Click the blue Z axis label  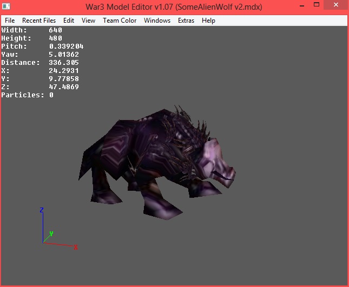42,210
